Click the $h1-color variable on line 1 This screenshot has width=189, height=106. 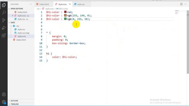53,12
